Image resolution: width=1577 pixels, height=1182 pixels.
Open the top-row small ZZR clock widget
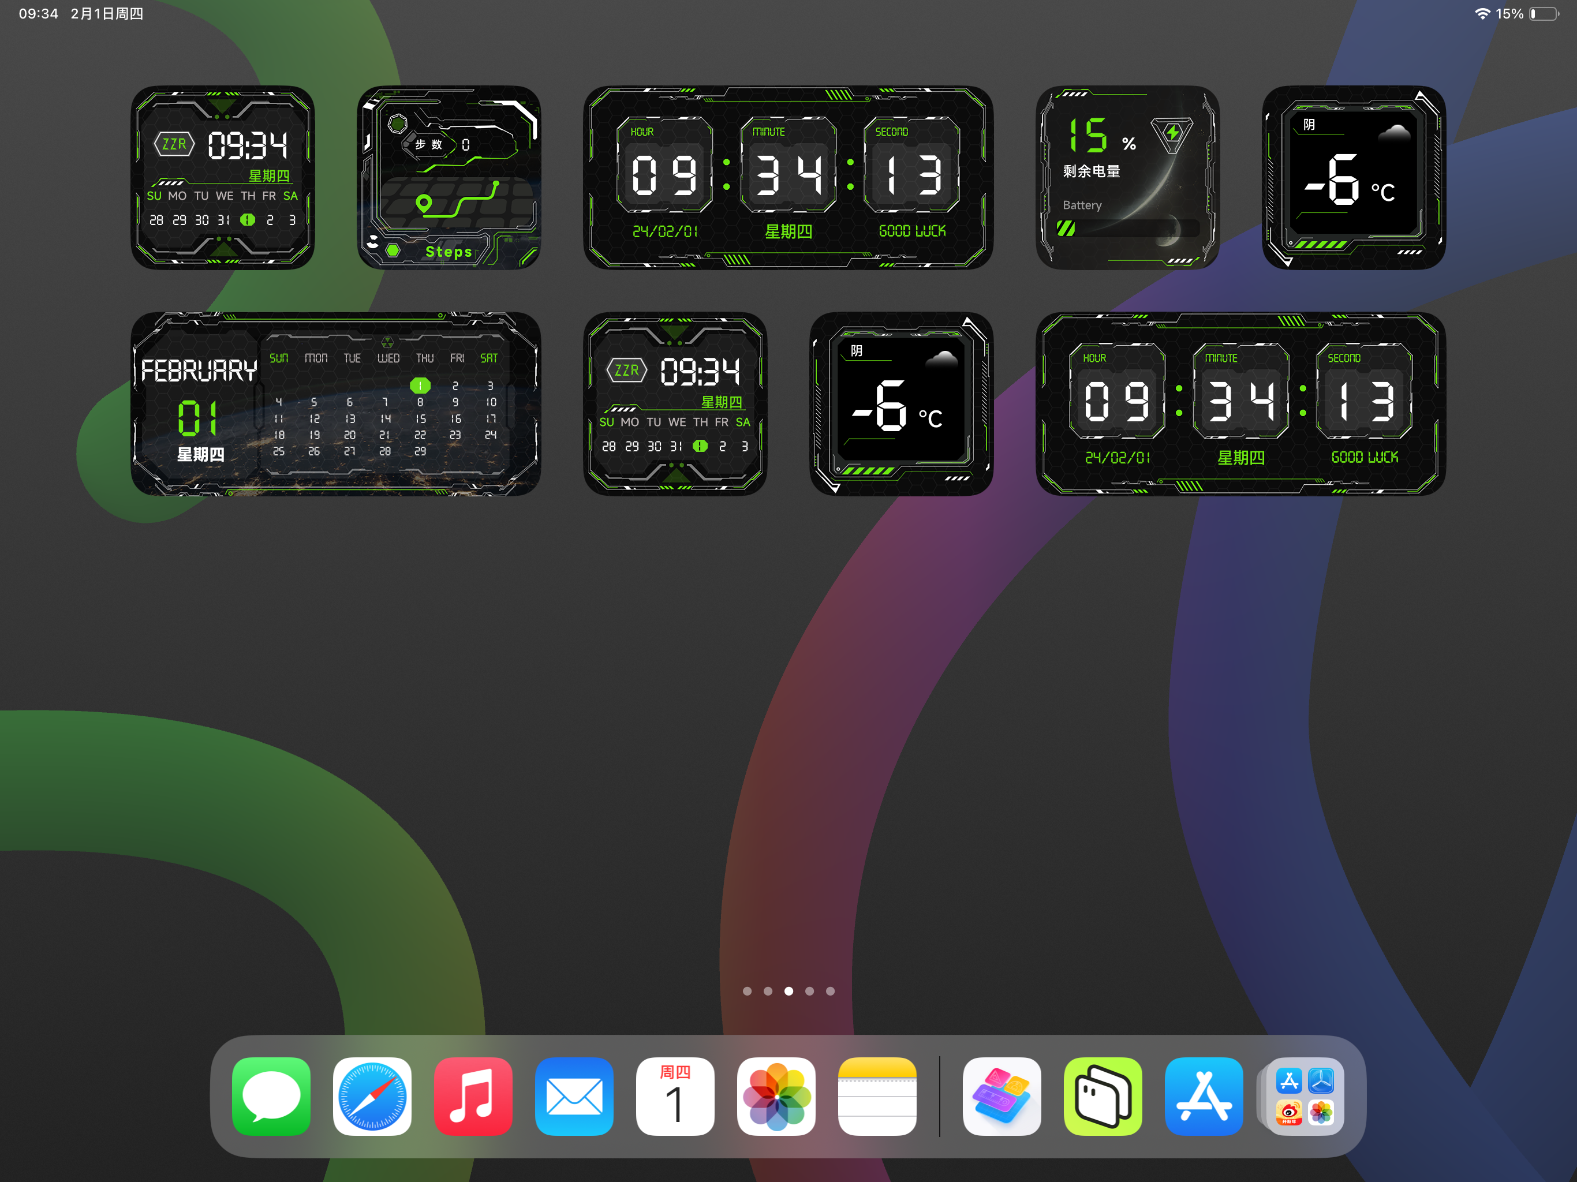tap(222, 178)
